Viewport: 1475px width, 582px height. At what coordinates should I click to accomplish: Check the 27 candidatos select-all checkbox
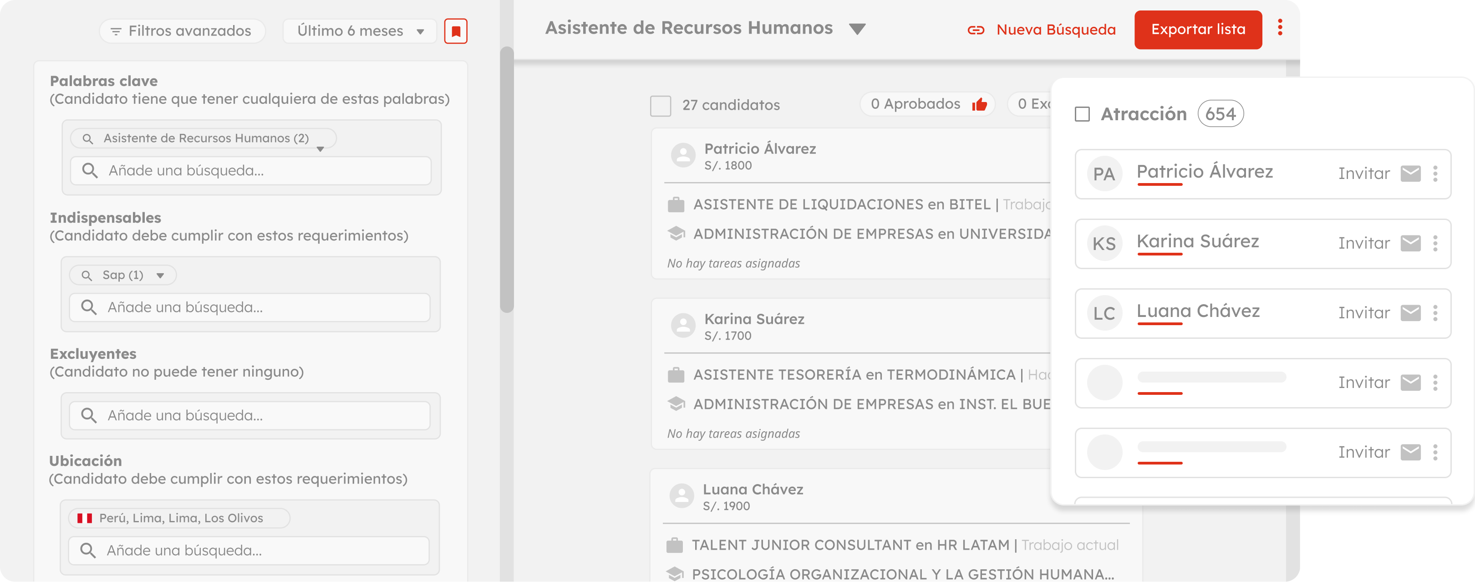coord(660,106)
